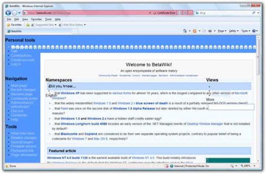Go back with the Back arrow button

pyautogui.click(x=8, y=13)
